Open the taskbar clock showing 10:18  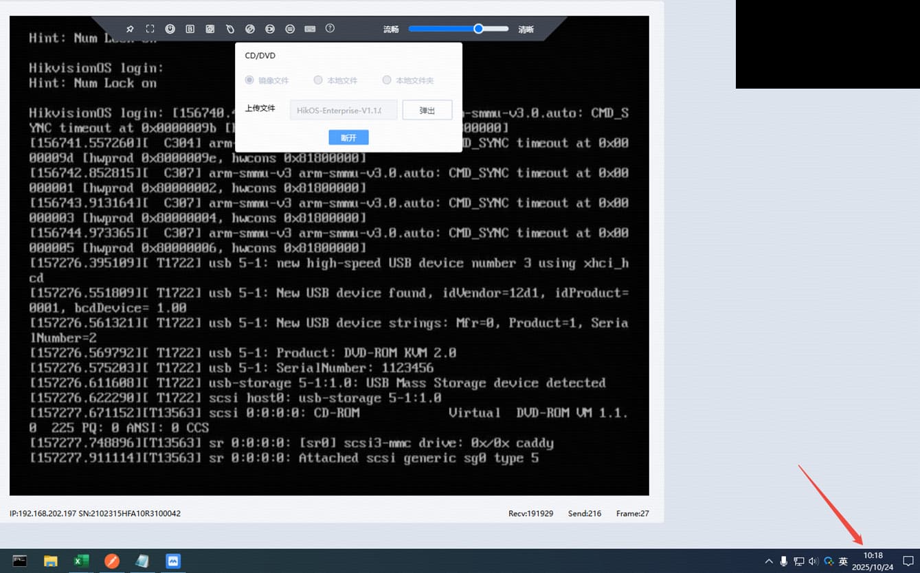(873, 561)
